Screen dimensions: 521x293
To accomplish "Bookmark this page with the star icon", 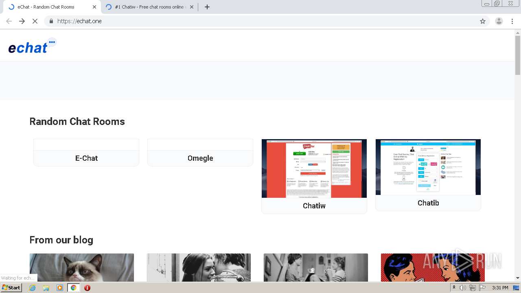I will [x=483, y=21].
